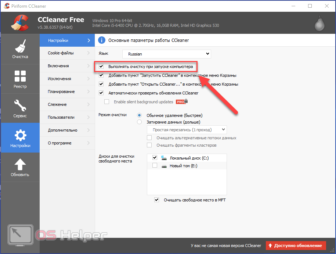Click 'У вас не самая новая версия CCleaner' text

click(226, 246)
